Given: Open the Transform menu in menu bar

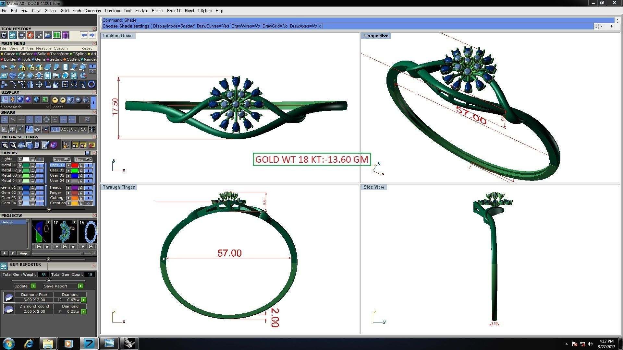Looking at the screenshot, I should click(112, 11).
